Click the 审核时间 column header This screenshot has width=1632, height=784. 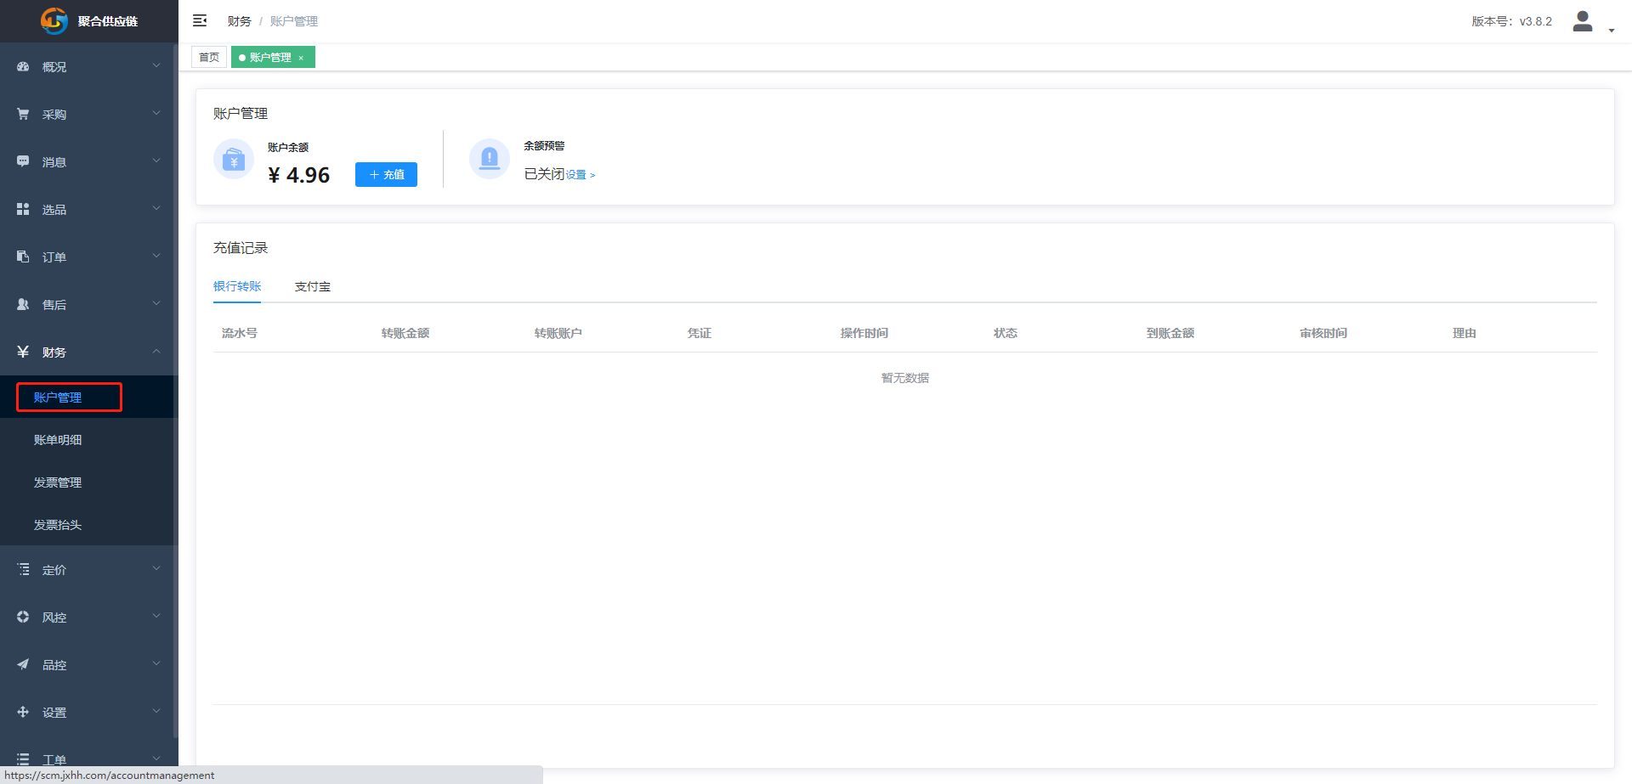(x=1323, y=333)
